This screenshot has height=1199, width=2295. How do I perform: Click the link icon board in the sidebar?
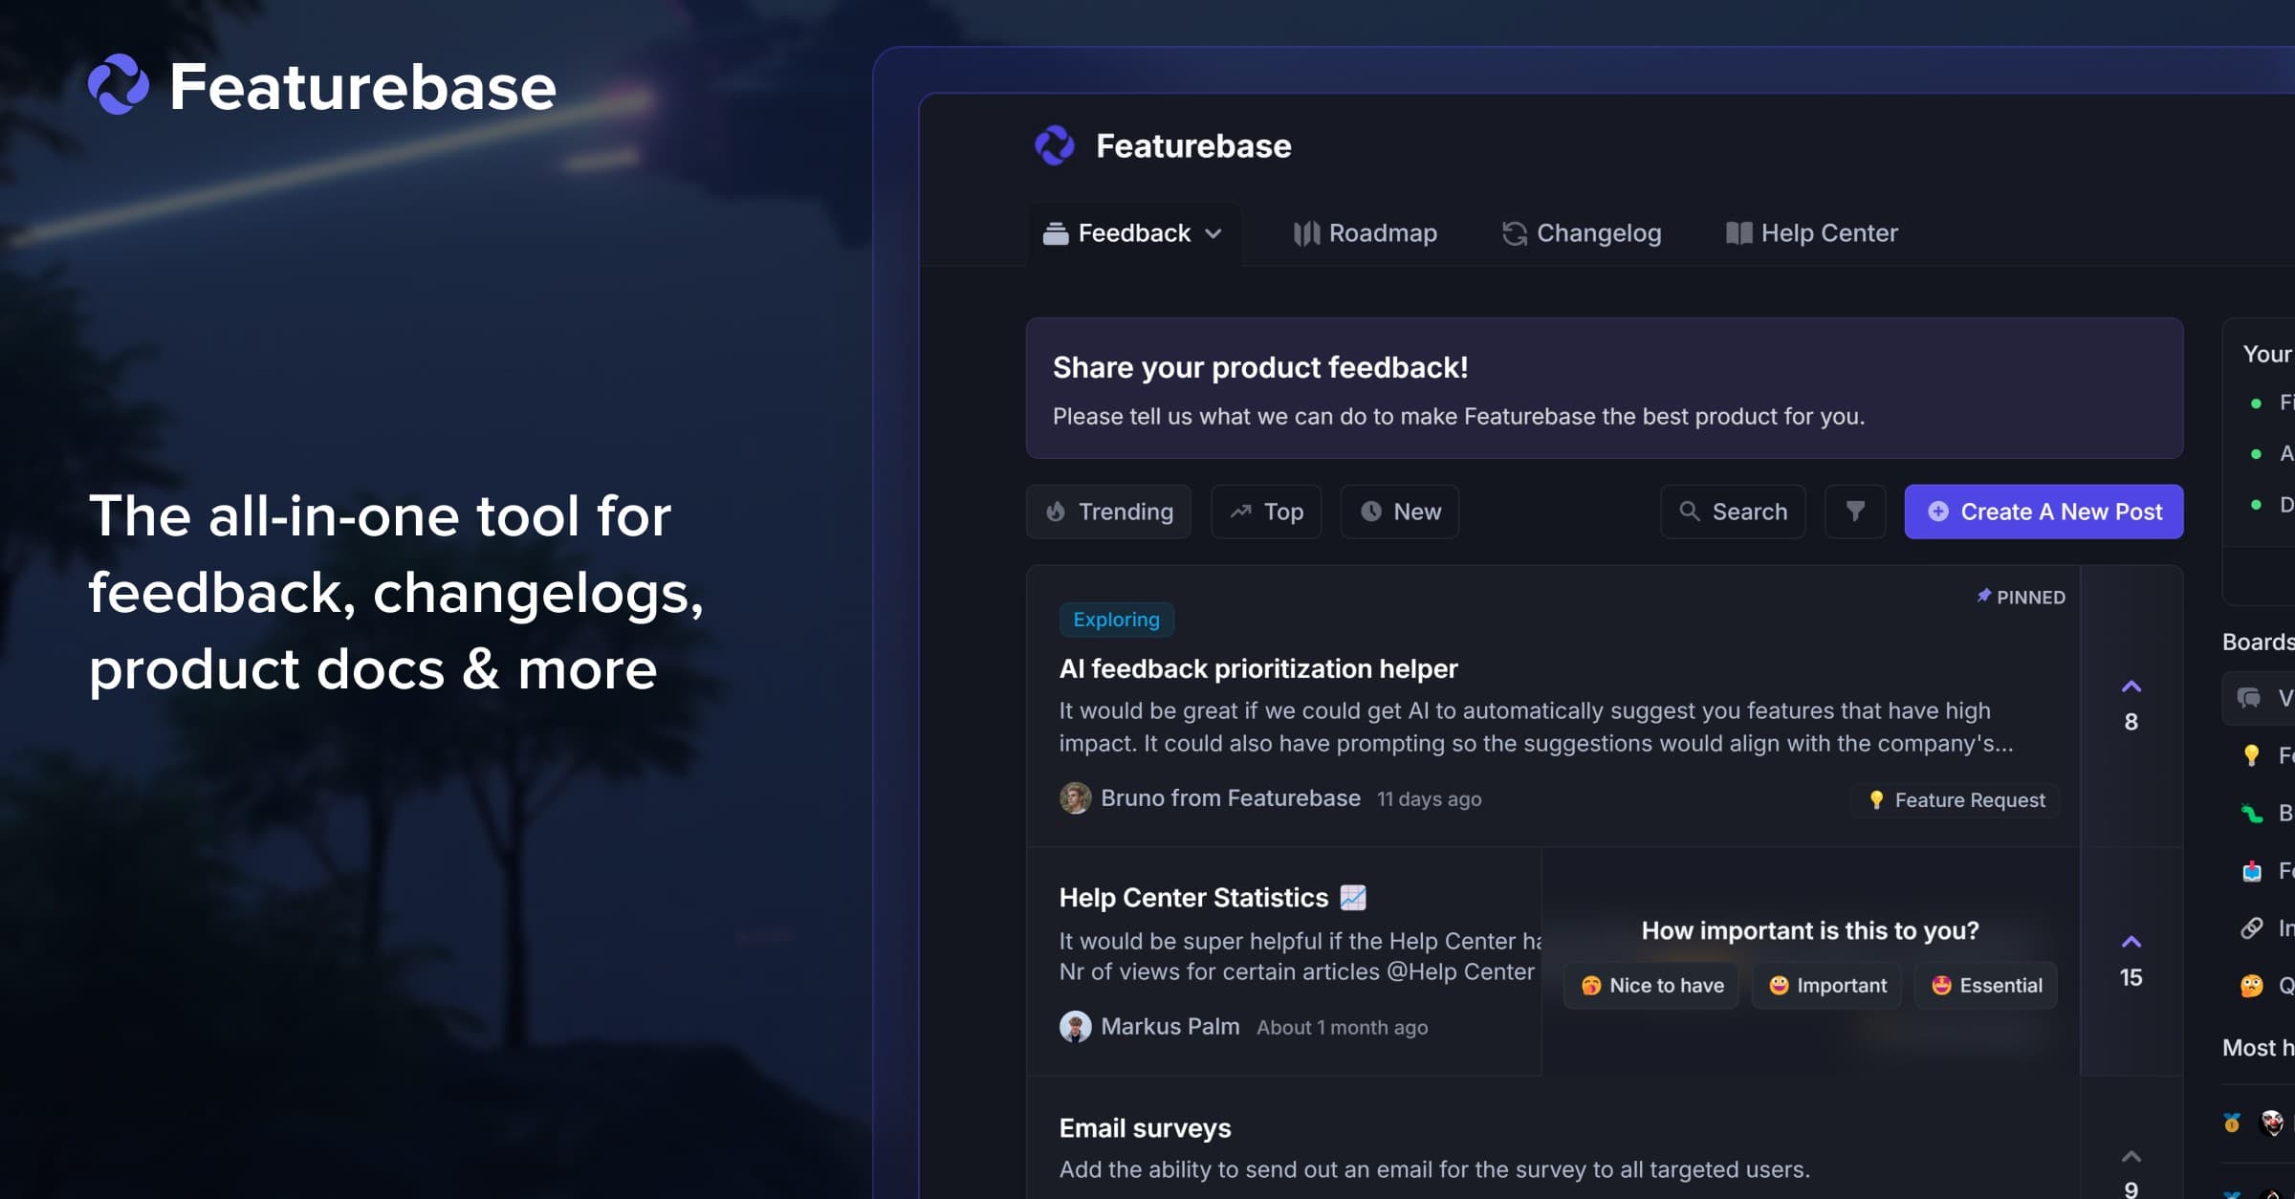click(x=2250, y=926)
